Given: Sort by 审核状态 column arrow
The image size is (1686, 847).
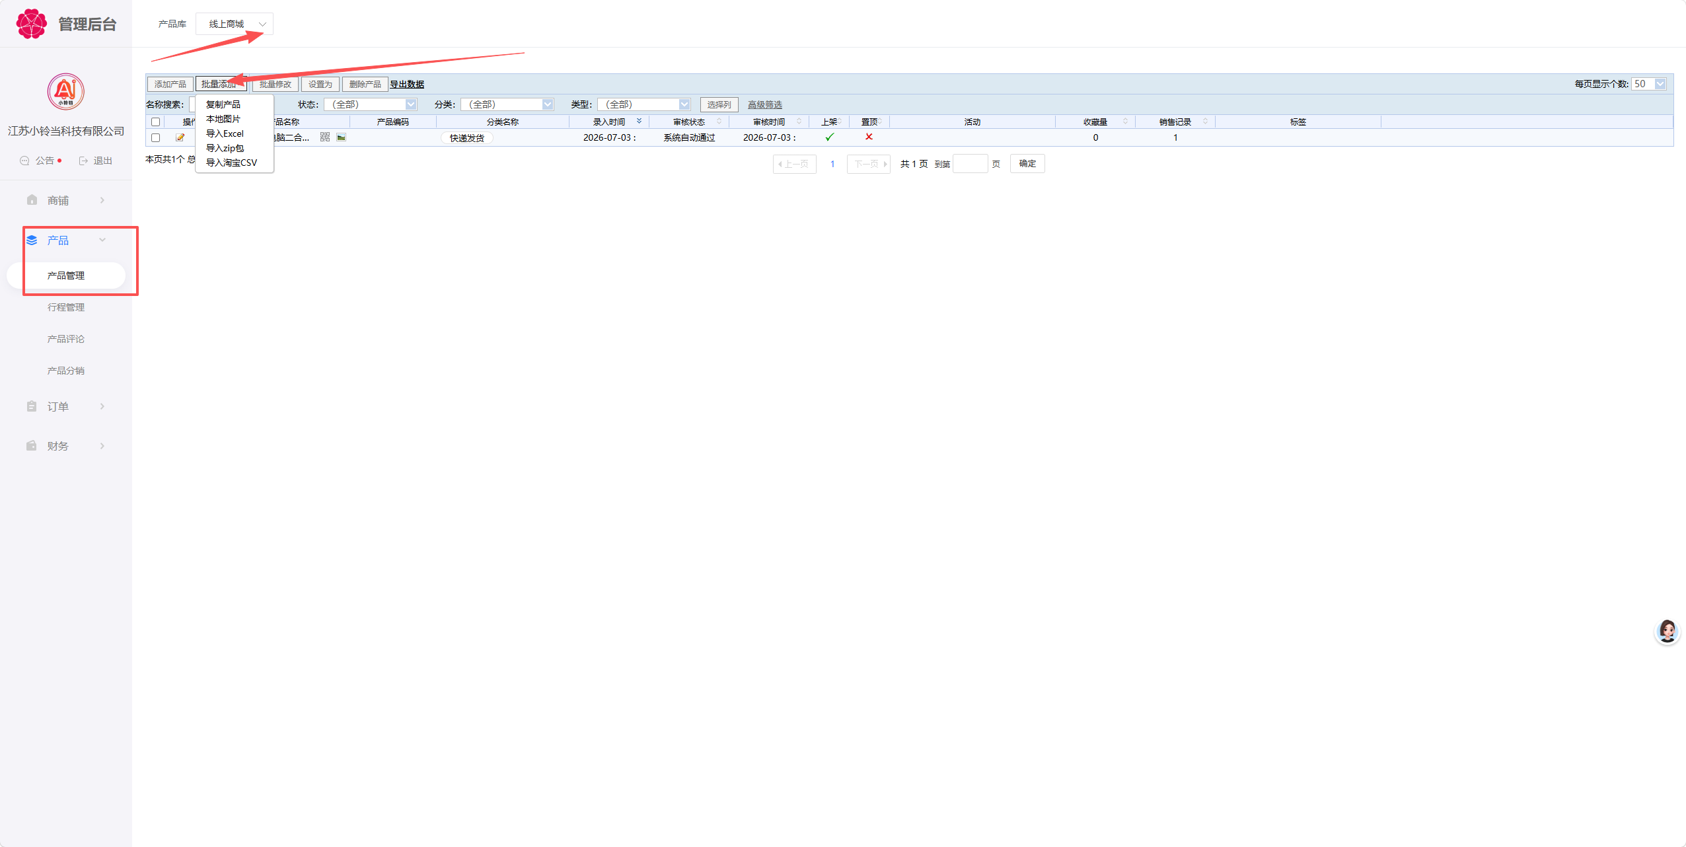Looking at the screenshot, I should [719, 122].
